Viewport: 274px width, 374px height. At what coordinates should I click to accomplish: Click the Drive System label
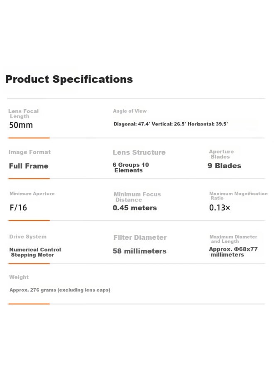(28, 236)
